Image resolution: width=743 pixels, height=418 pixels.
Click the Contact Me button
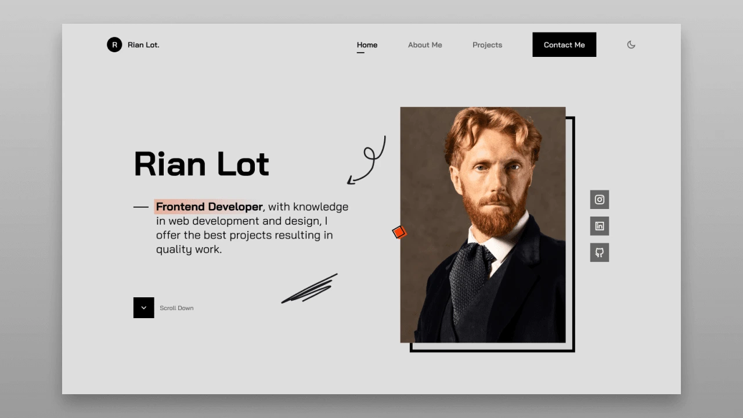pos(564,45)
